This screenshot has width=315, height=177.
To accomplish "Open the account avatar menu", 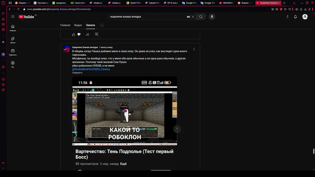I will tap(305, 17).
